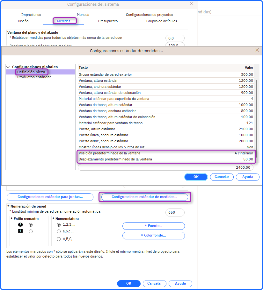Select the Desplazamiento predeterminado de la ventana row
Viewport: 263px width, 290px height.
(x=166, y=159)
